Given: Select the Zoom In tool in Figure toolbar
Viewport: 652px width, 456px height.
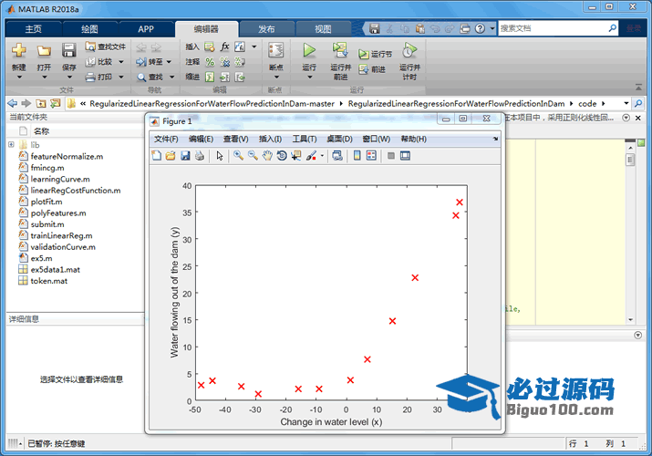Looking at the screenshot, I should (238, 156).
